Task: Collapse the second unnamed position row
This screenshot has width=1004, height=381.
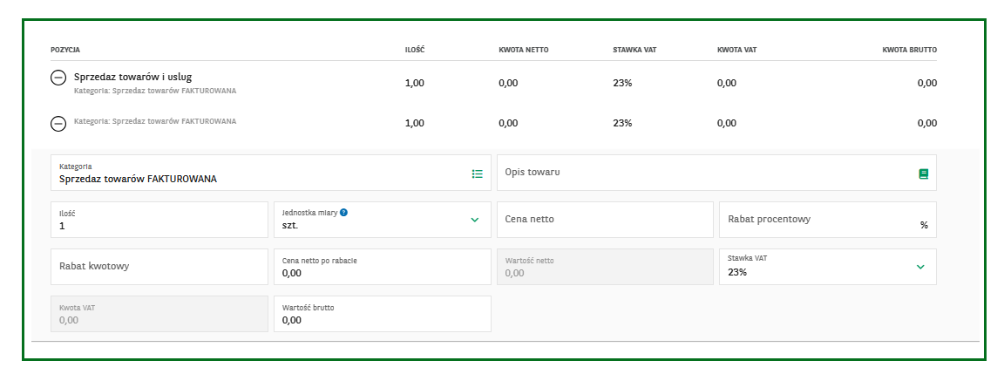Action: click(x=58, y=124)
